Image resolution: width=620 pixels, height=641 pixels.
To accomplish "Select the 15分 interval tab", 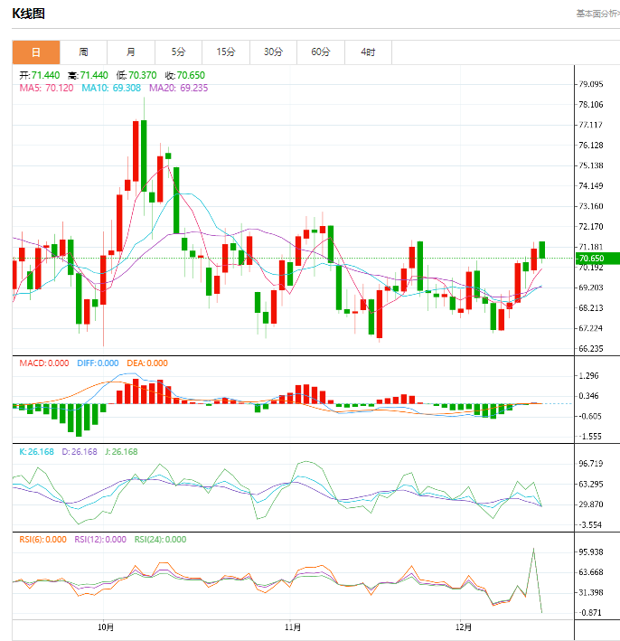I will point(226,52).
